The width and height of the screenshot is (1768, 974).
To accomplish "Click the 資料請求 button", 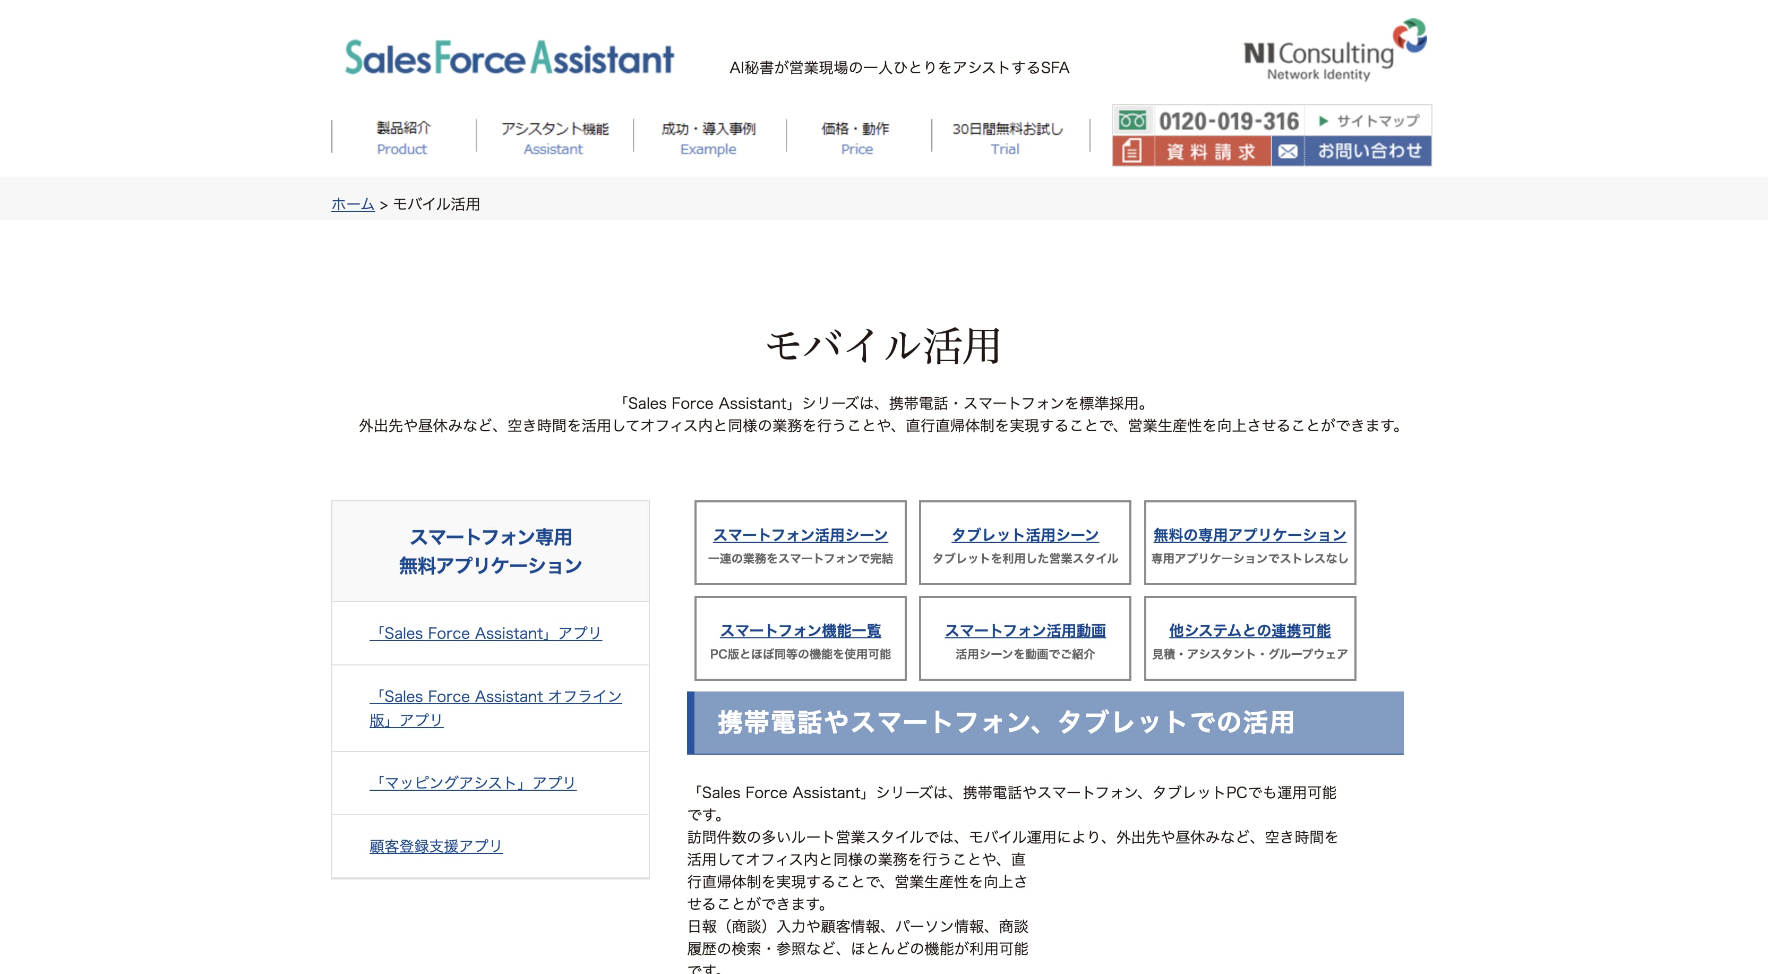I will point(1191,151).
